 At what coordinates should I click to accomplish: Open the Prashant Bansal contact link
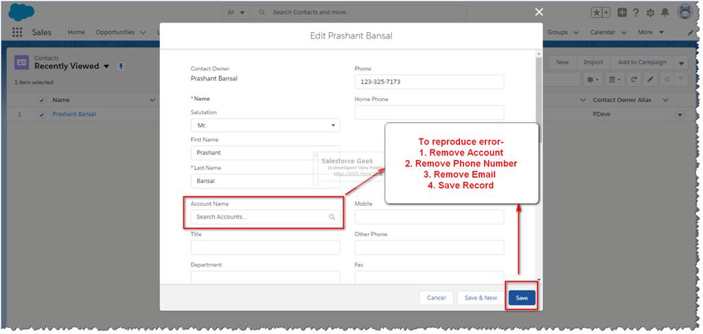click(74, 114)
